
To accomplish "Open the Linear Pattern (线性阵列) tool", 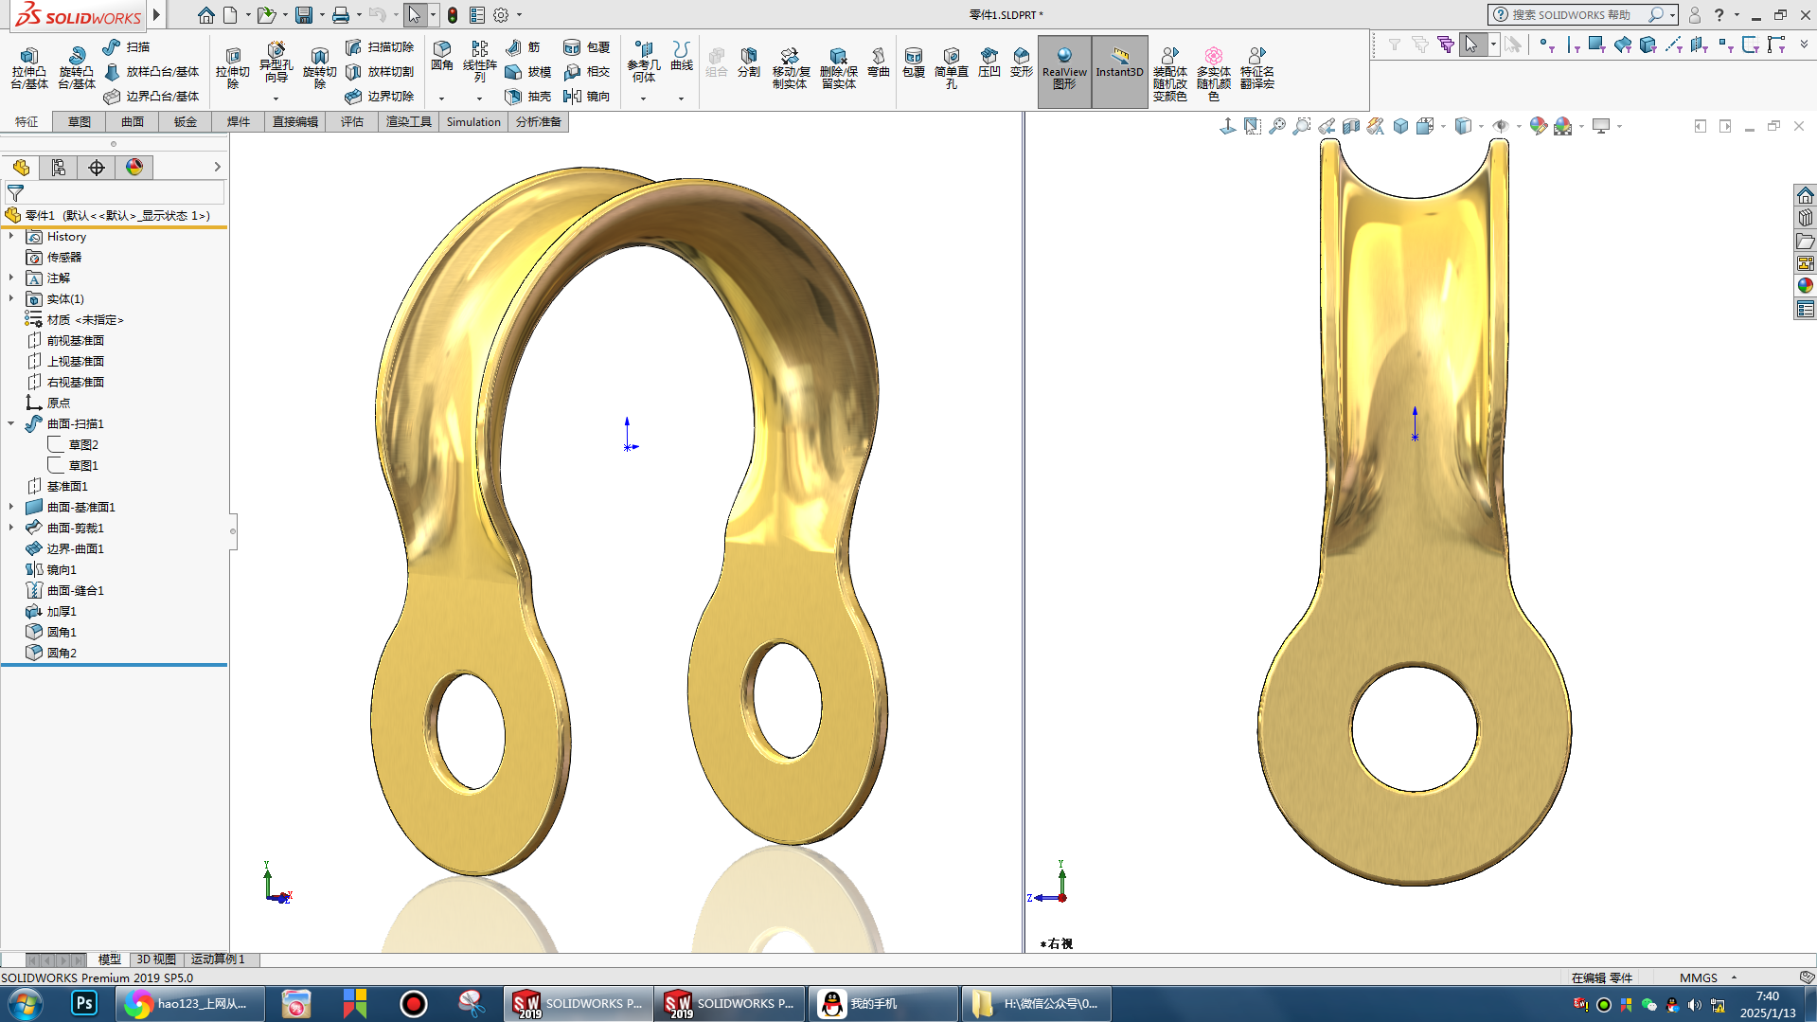I will (x=479, y=63).
